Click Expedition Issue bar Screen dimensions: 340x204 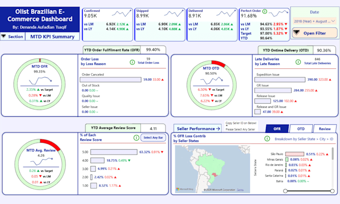point(279,80)
